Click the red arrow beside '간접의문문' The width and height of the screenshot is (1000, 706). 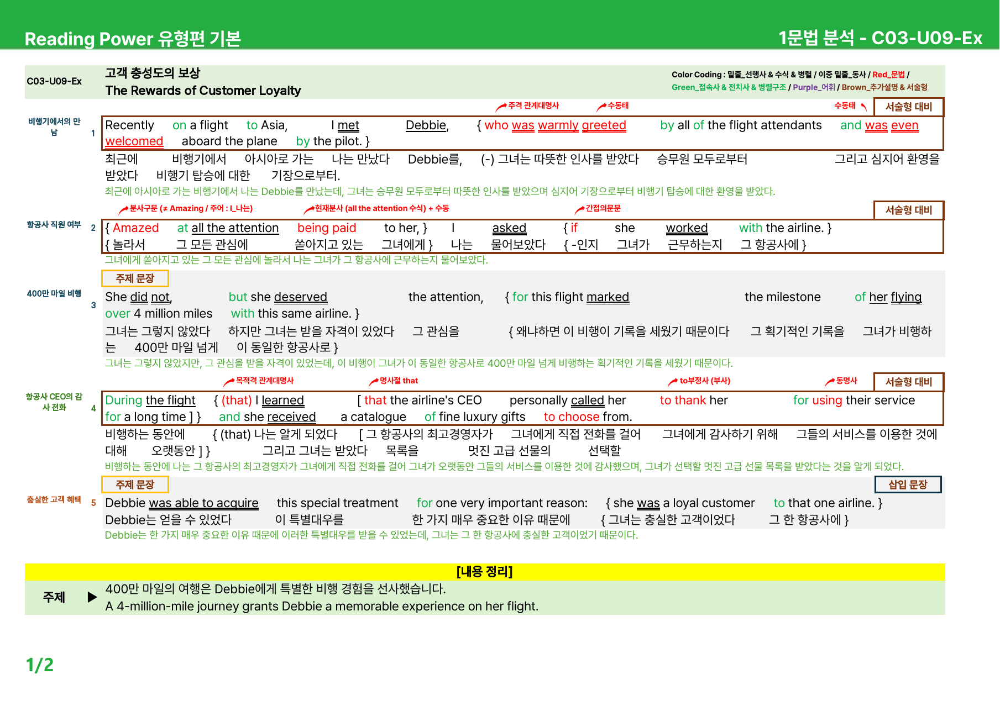click(579, 209)
